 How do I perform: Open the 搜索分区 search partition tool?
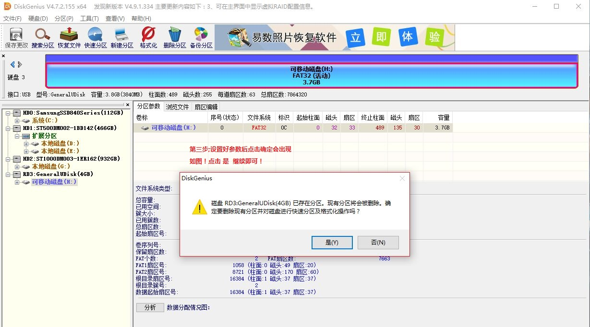click(43, 38)
